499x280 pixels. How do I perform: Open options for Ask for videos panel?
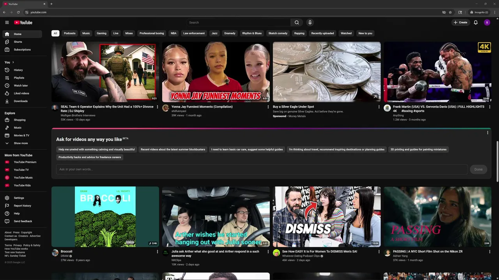tap(487, 133)
